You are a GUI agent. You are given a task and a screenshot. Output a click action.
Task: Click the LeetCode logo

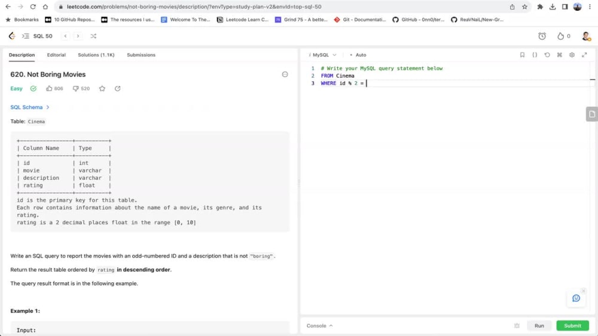click(12, 36)
